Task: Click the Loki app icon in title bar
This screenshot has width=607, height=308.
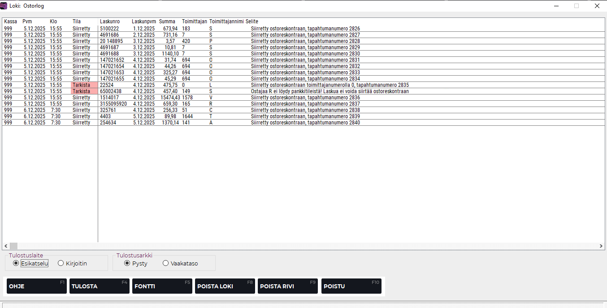Action: pyautogui.click(x=4, y=6)
